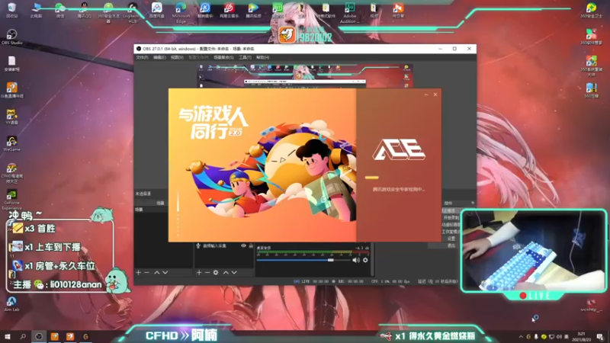This screenshot has width=610, height=343.
Task: Open the Recycle Bin desktop icon
Action: click(x=11, y=10)
